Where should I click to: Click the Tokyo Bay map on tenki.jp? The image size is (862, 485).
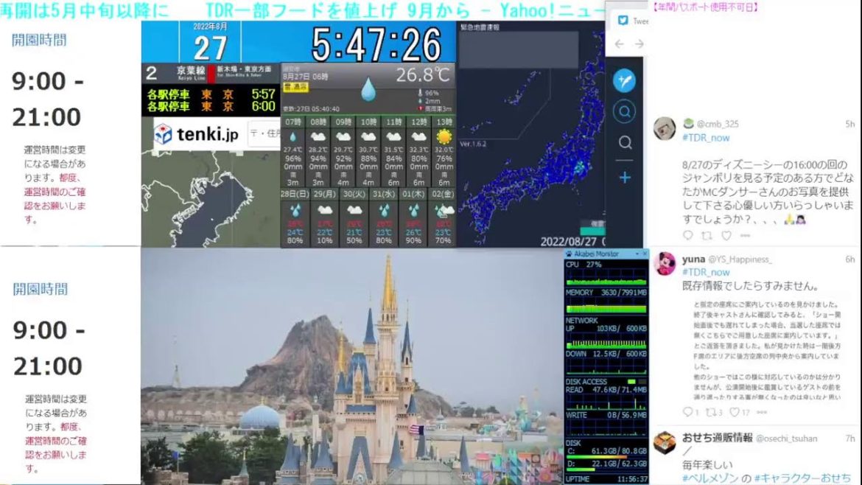point(211,198)
